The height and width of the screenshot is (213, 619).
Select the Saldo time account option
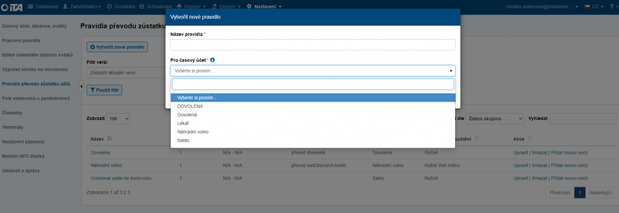[x=183, y=140]
